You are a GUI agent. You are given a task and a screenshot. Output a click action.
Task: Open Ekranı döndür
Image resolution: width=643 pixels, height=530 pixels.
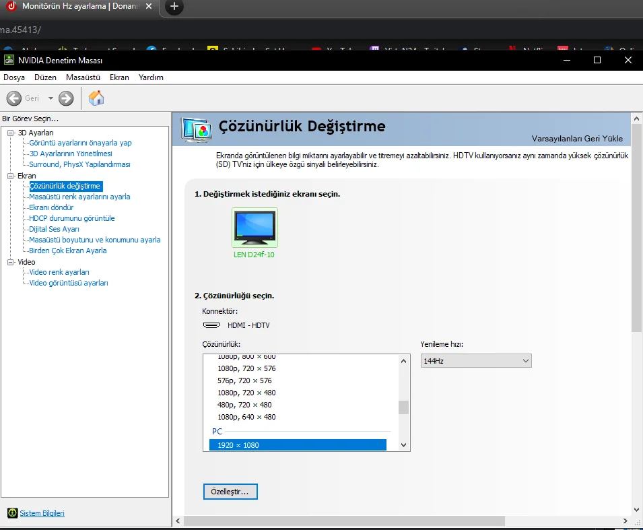(51, 207)
